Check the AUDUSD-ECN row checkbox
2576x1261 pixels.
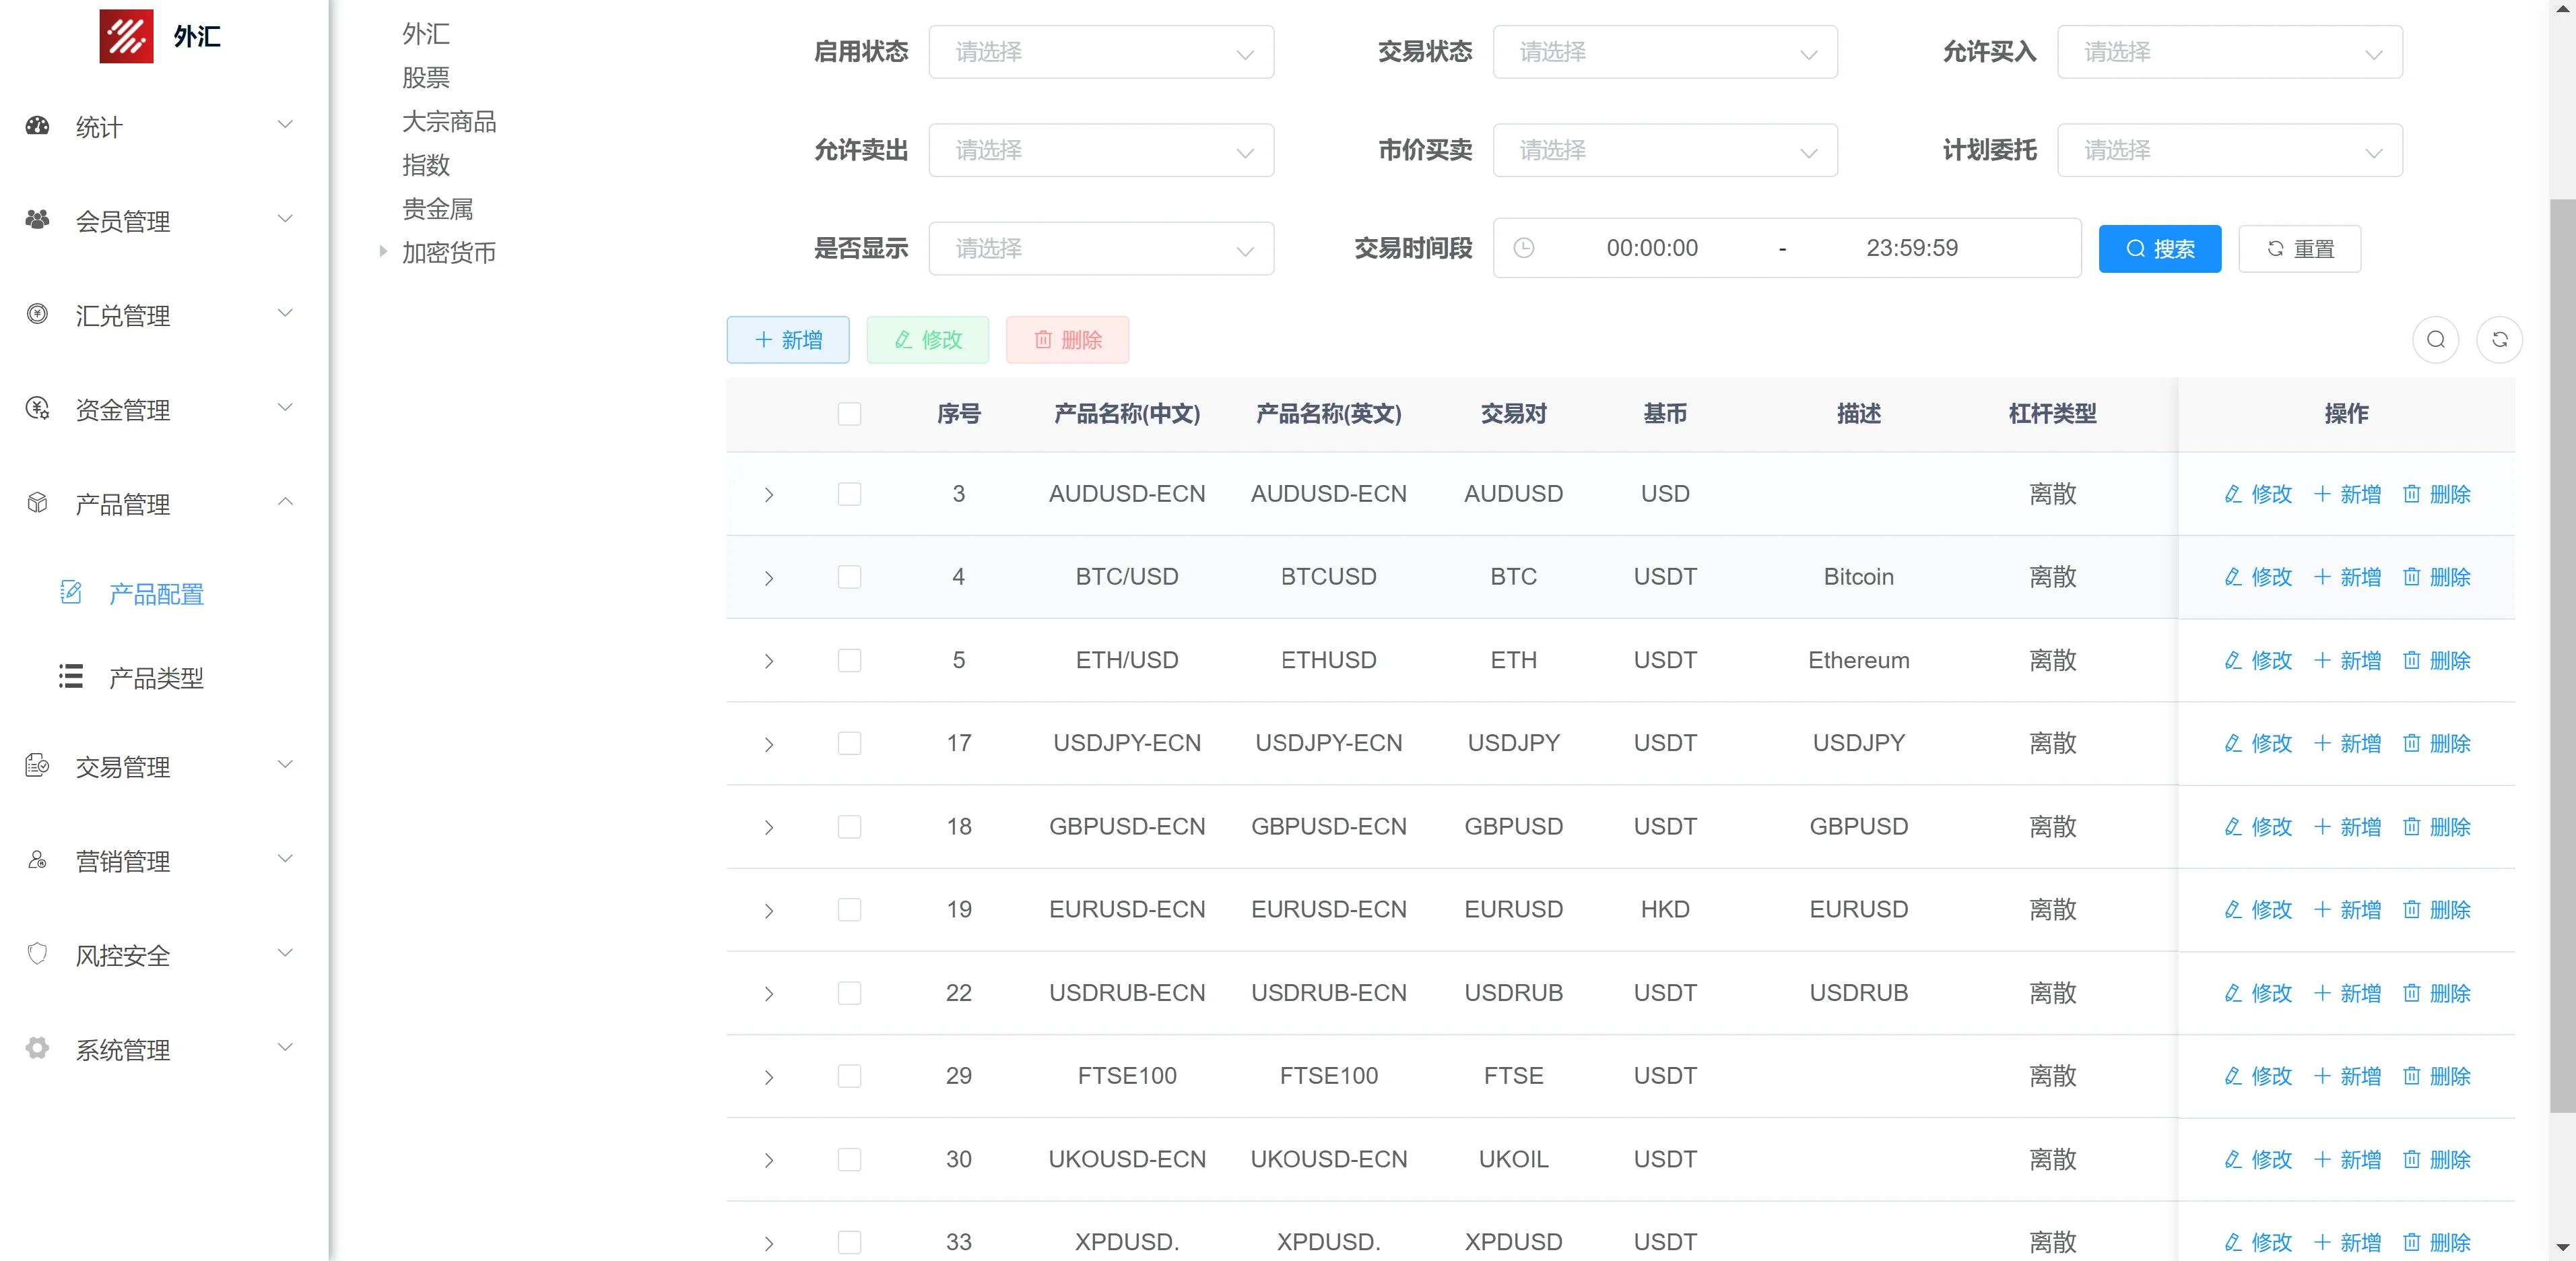pyautogui.click(x=849, y=494)
